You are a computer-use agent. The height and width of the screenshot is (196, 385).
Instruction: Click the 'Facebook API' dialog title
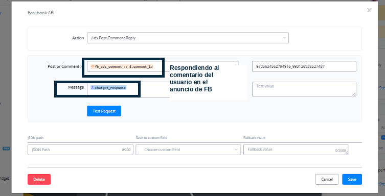click(41, 13)
